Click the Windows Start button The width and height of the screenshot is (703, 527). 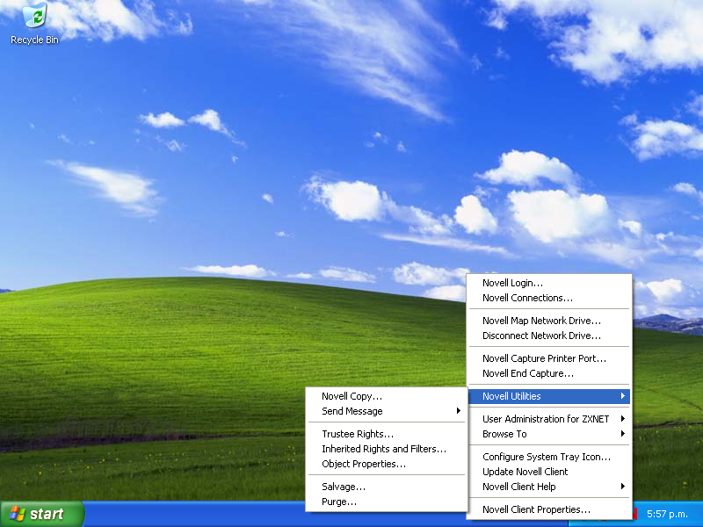tap(42, 514)
